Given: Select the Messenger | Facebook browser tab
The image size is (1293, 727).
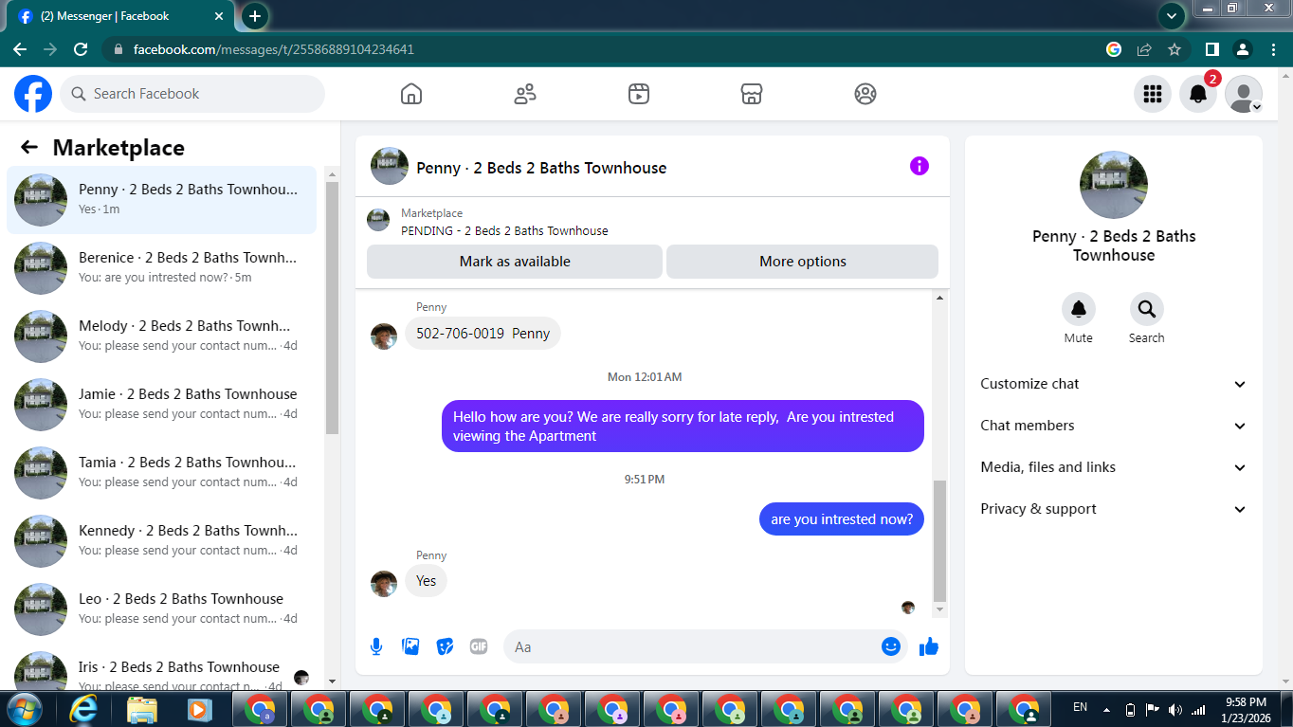Looking at the screenshot, I should (x=121, y=16).
